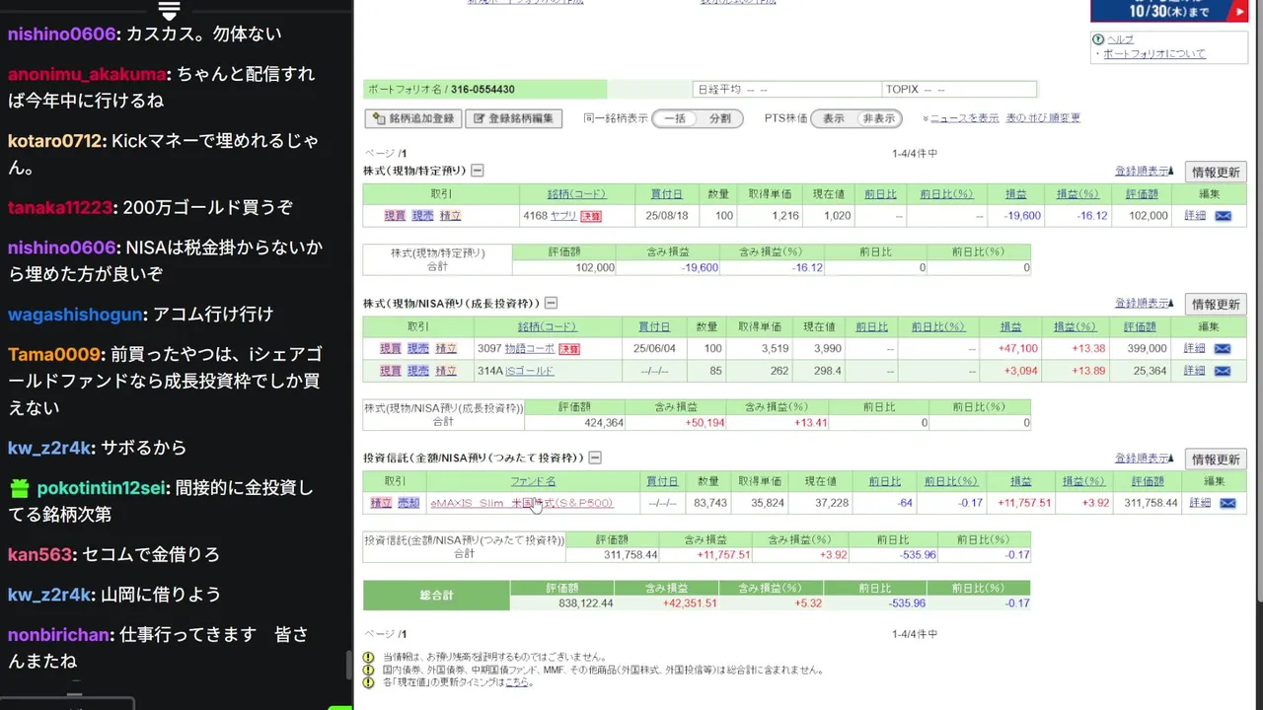Click the 銘柄追加登録 button
This screenshot has height=710, width=1263.
(x=413, y=118)
